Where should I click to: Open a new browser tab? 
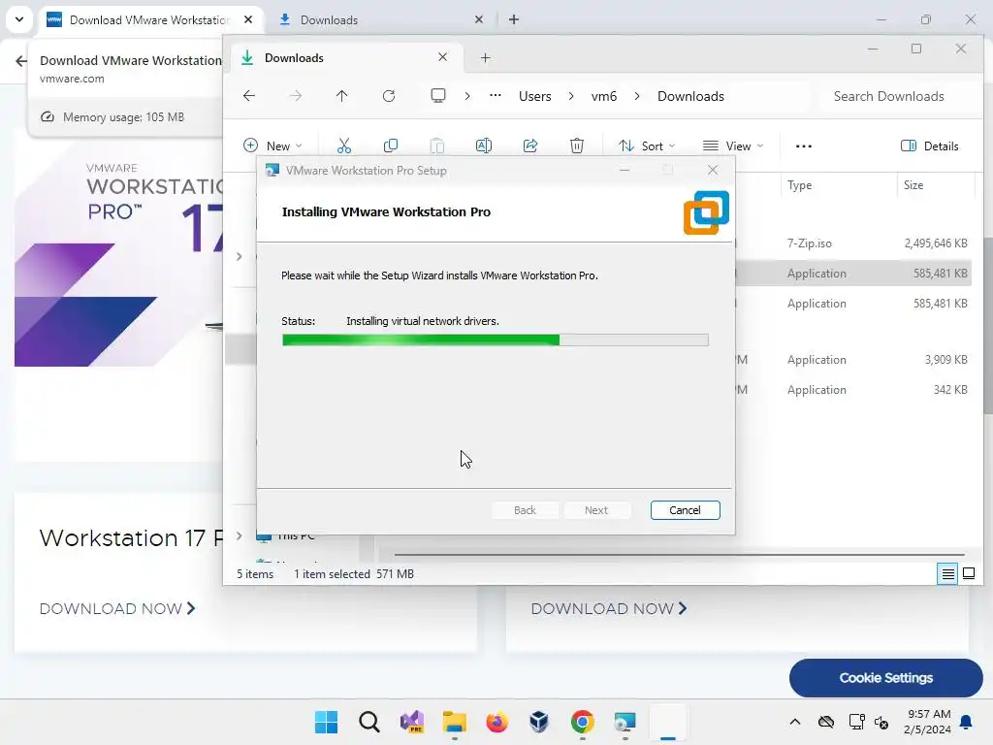click(x=514, y=19)
